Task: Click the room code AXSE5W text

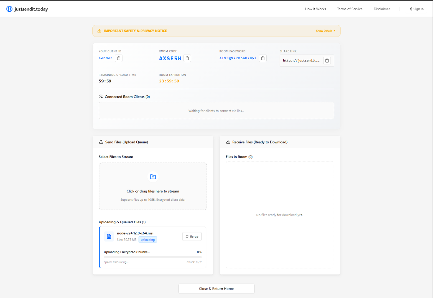Action: click(x=170, y=58)
